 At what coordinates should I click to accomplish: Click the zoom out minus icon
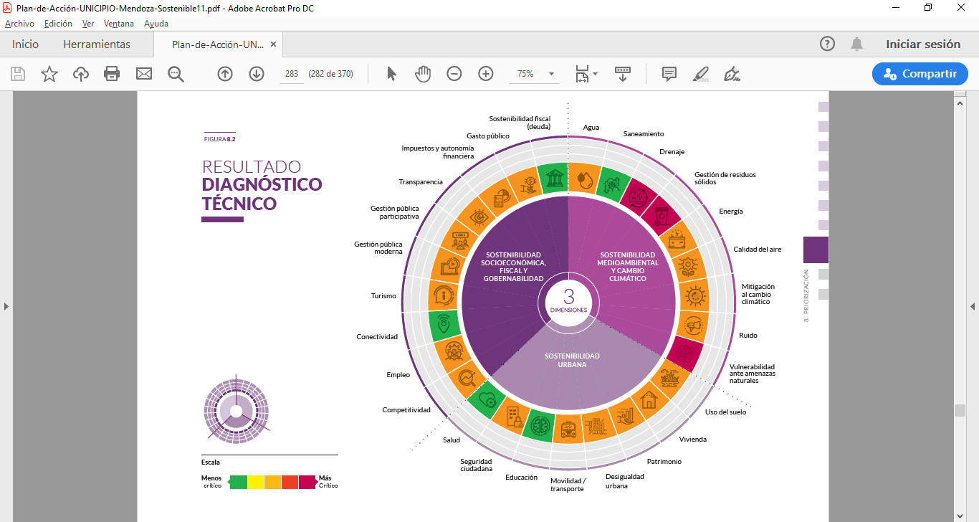(x=454, y=73)
